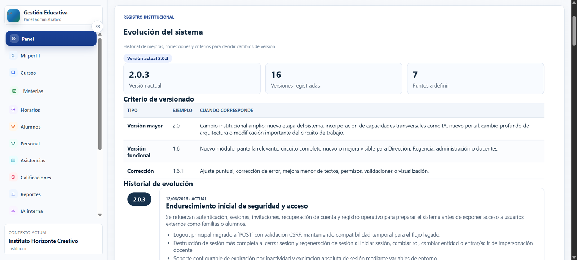
Task: Select the Cursos icon in the sidebar
Action: (13, 72)
